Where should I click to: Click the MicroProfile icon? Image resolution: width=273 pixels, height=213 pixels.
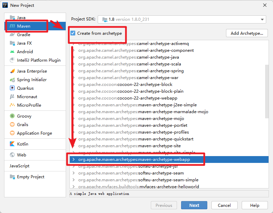[x=12, y=105]
